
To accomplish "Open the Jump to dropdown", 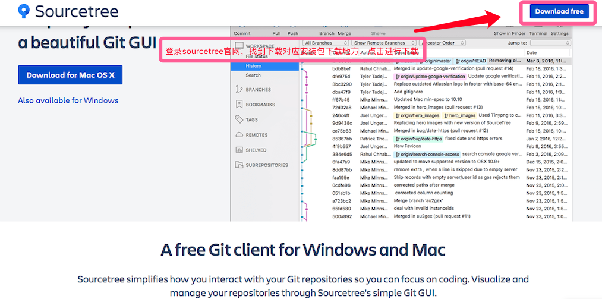I will point(550,43).
